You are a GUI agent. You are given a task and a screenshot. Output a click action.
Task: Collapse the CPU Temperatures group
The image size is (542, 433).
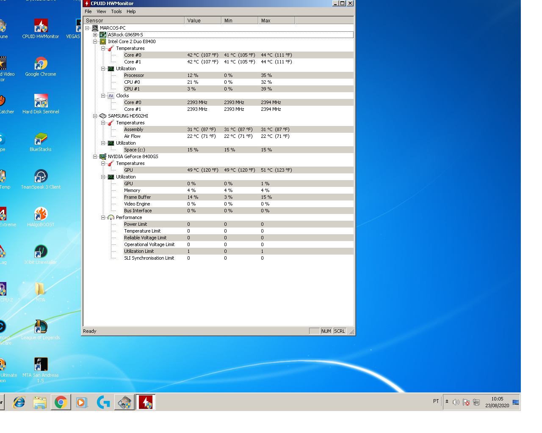point(103,48)
